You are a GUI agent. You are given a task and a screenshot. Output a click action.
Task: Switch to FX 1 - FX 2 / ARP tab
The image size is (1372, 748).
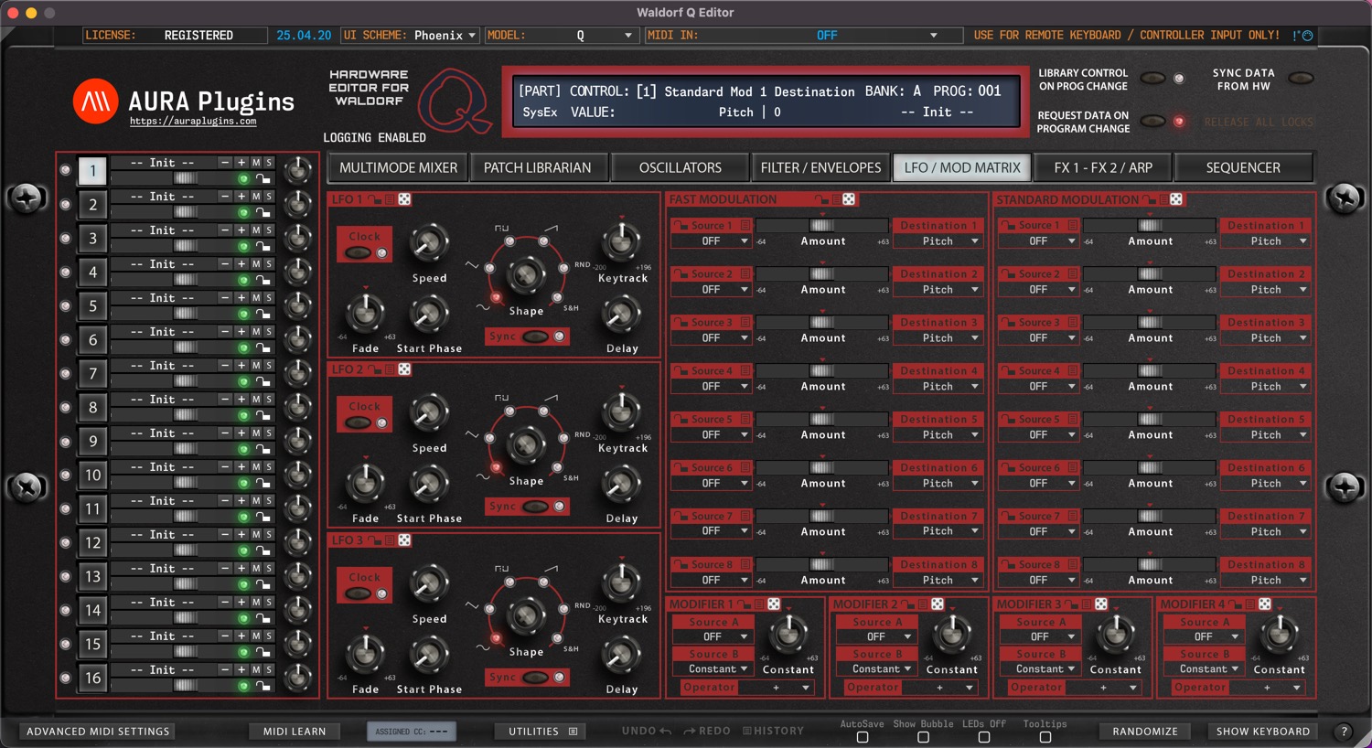[x=1103, y=167]
